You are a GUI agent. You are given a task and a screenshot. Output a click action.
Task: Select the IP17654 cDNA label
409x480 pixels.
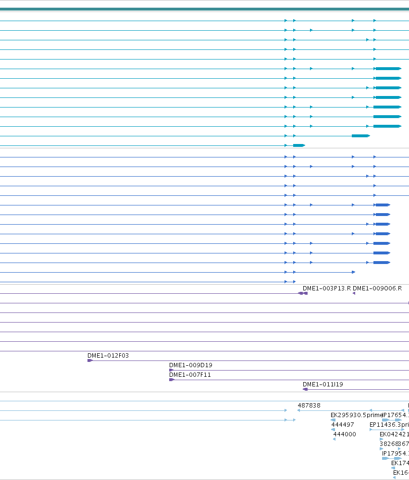coord(396,415)
